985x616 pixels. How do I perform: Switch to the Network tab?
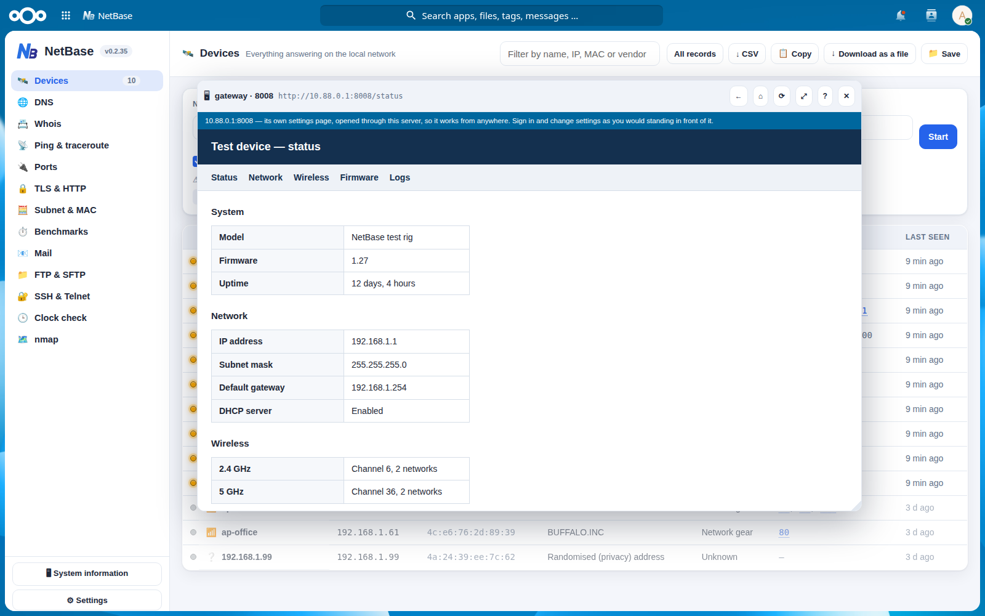click(x=265, y=177)
